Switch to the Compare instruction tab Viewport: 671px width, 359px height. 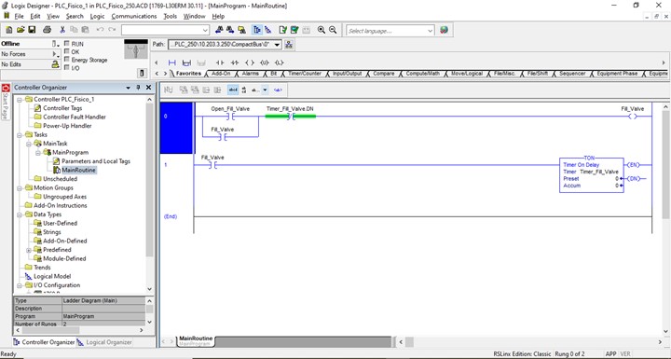383,74
